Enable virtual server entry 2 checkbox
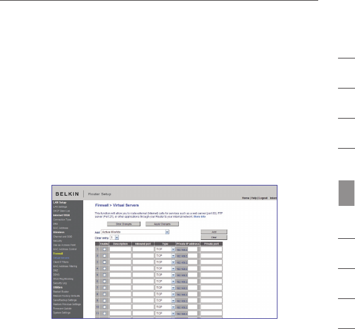Image resolution: width=355 pixels, height=329 pixels. pos(104,256)
